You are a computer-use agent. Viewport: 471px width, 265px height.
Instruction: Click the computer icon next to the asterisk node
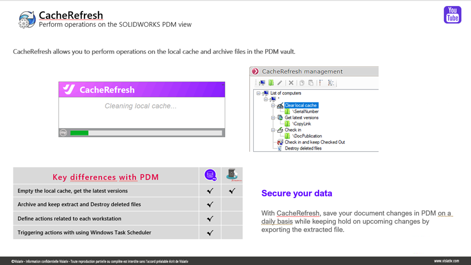(x=273, y=99)
